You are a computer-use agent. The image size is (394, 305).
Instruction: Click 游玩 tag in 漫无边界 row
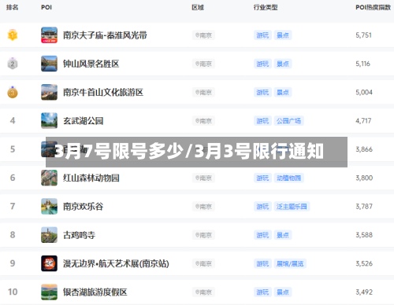pyautogui.click(x=262, y=263)
